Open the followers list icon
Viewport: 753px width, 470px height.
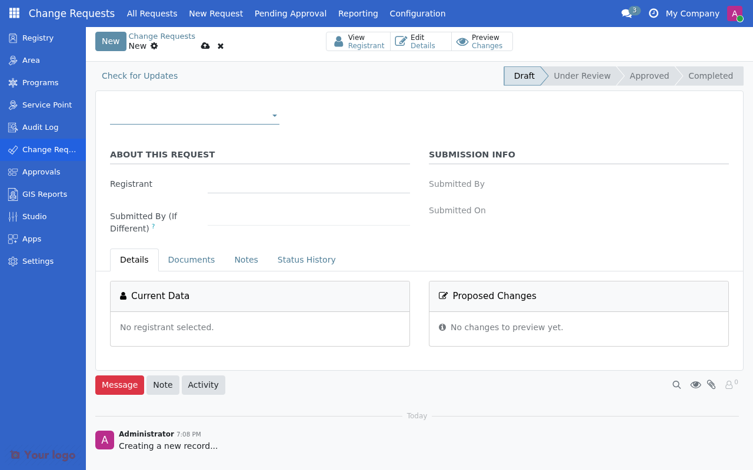pyautogui.click(x=729, y=385)
